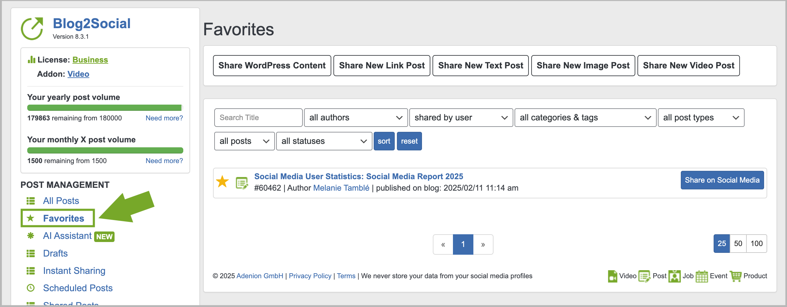Viewport: 787px width, 307px height.
Task: Click Share WordPress Content button
Action: 272,66
